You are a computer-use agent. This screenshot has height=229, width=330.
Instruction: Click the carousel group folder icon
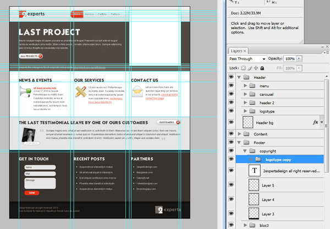click(x=252, y=94)
